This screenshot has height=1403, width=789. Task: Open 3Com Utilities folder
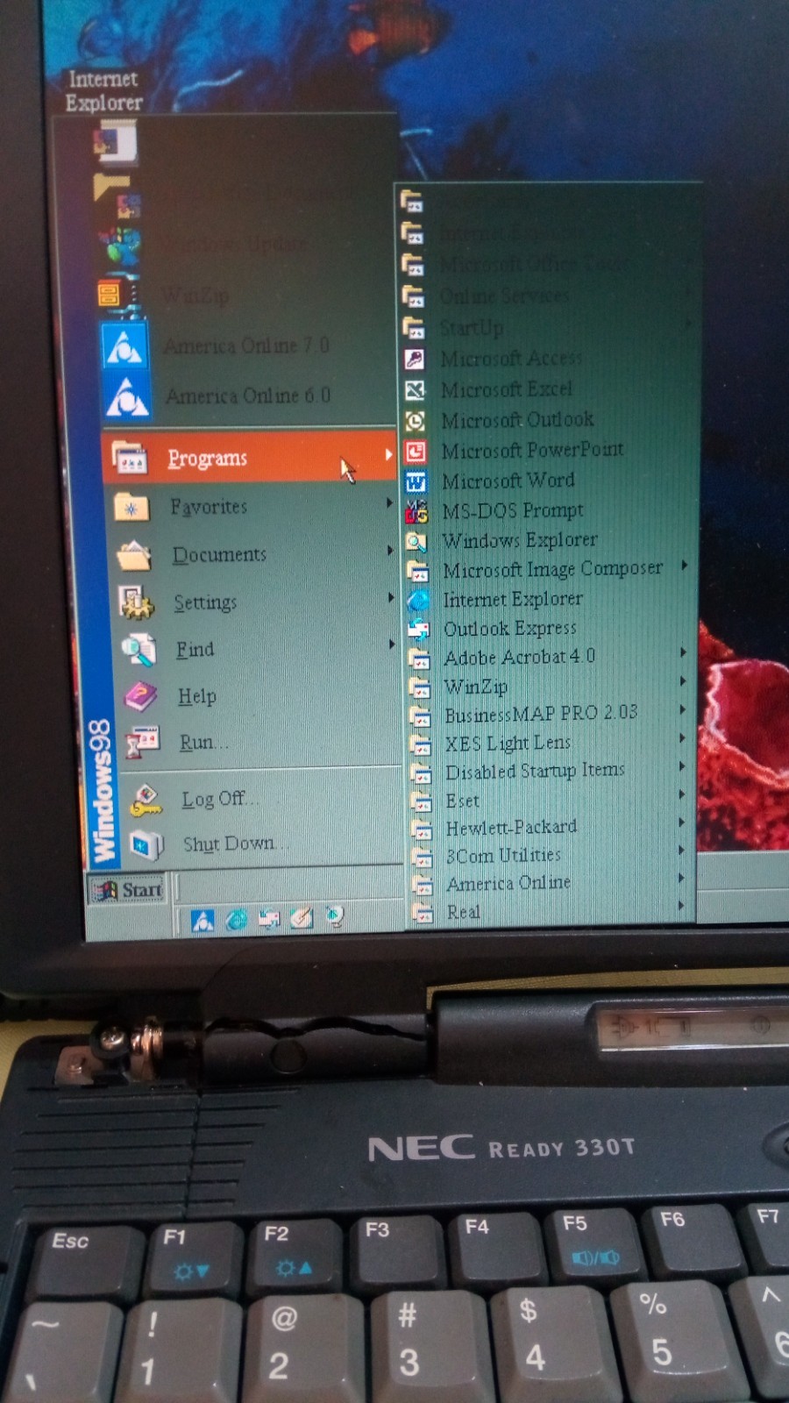click(x=551, y=855)
